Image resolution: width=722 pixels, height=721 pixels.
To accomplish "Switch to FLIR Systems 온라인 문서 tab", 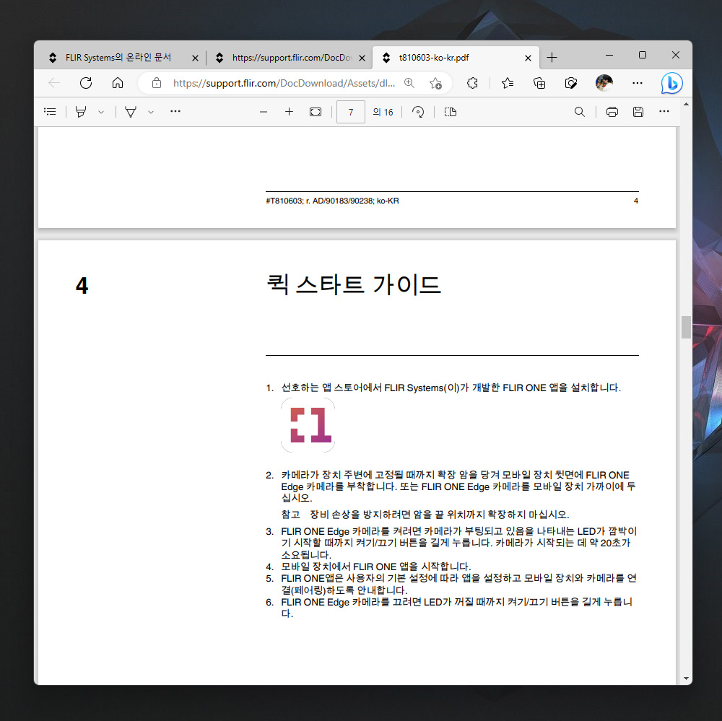I will coord(119,58).
